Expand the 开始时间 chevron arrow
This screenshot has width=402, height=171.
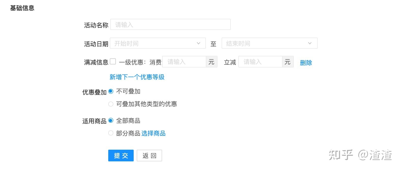(x=198, y=43)
